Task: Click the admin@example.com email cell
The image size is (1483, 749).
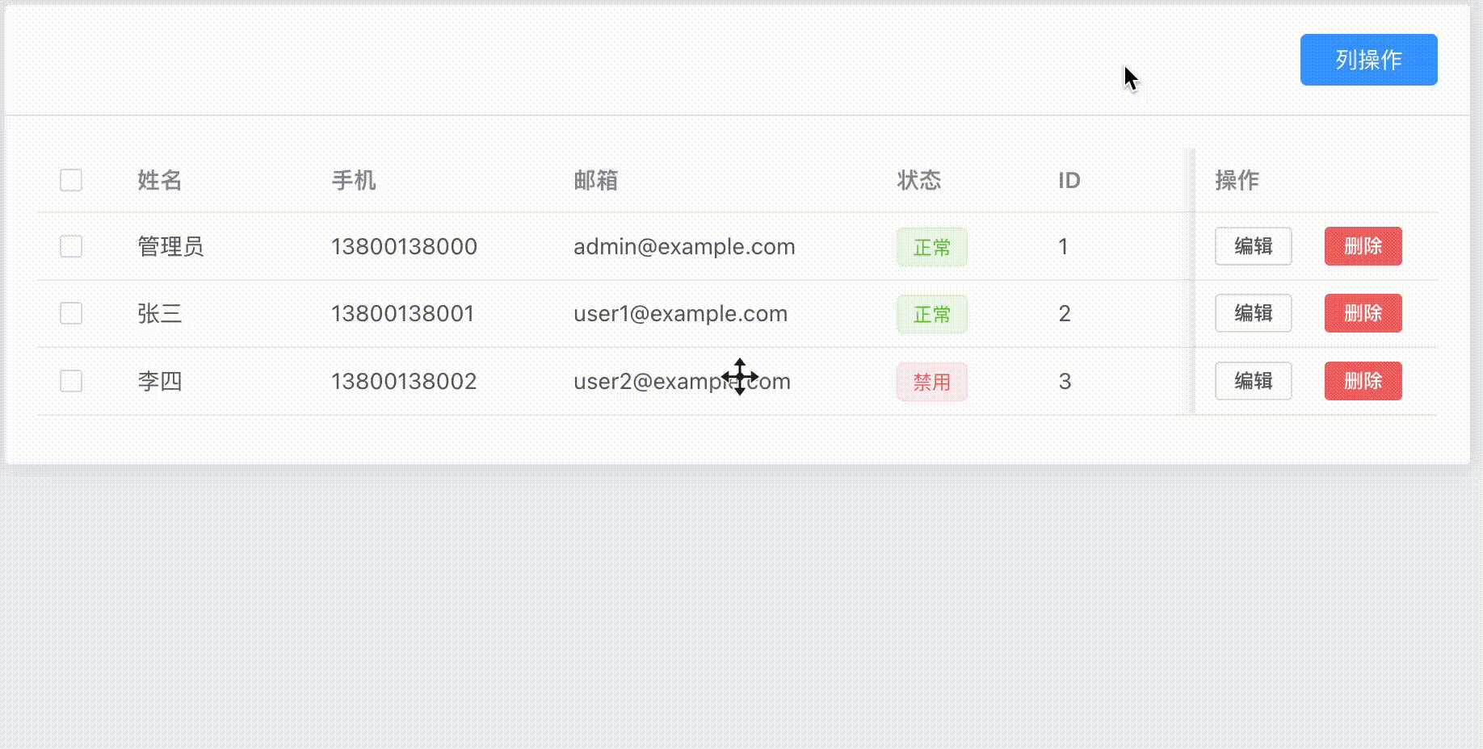Action: tap(684, 246)
